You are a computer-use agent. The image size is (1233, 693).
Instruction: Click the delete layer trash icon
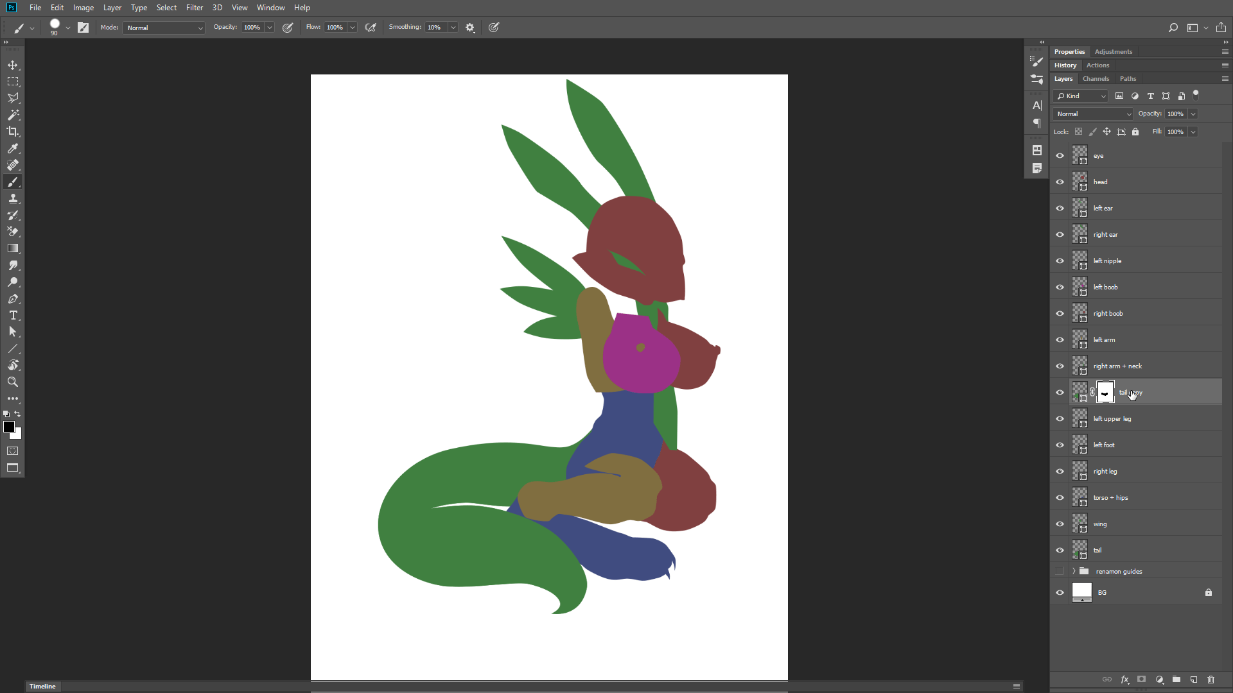click(x=1211, y=680)
